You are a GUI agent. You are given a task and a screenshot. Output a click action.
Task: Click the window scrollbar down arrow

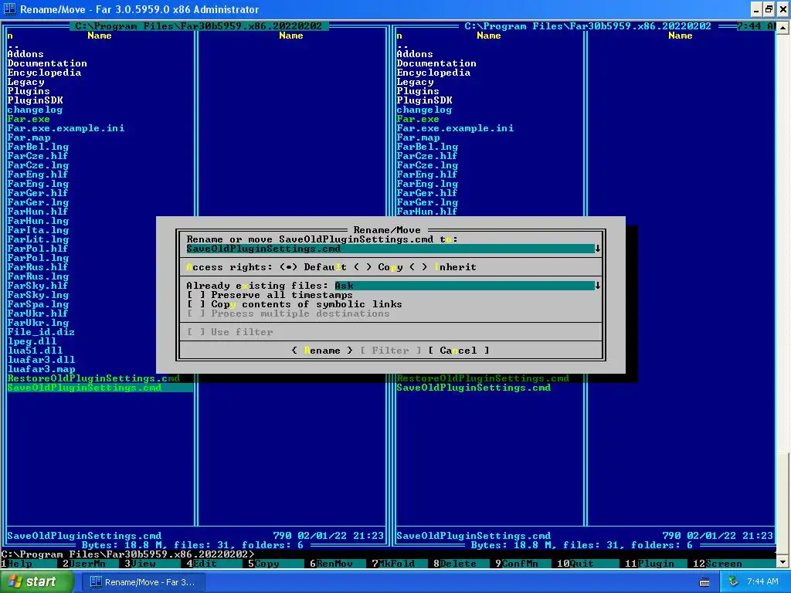[x=783, y=561]
